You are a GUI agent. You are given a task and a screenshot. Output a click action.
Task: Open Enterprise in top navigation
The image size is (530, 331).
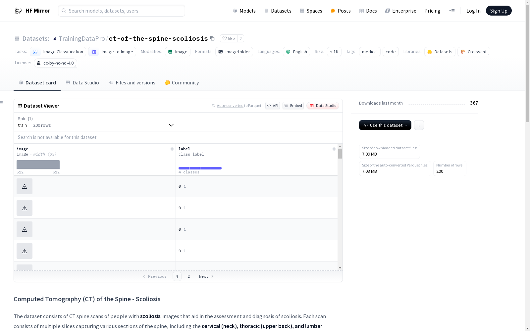(x=400, y=11)
